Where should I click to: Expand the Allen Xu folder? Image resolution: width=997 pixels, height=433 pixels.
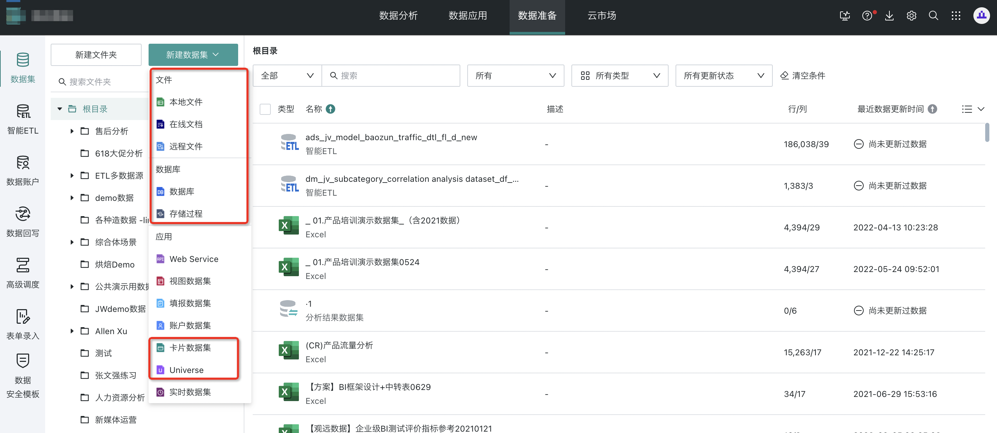pos(72,331)
